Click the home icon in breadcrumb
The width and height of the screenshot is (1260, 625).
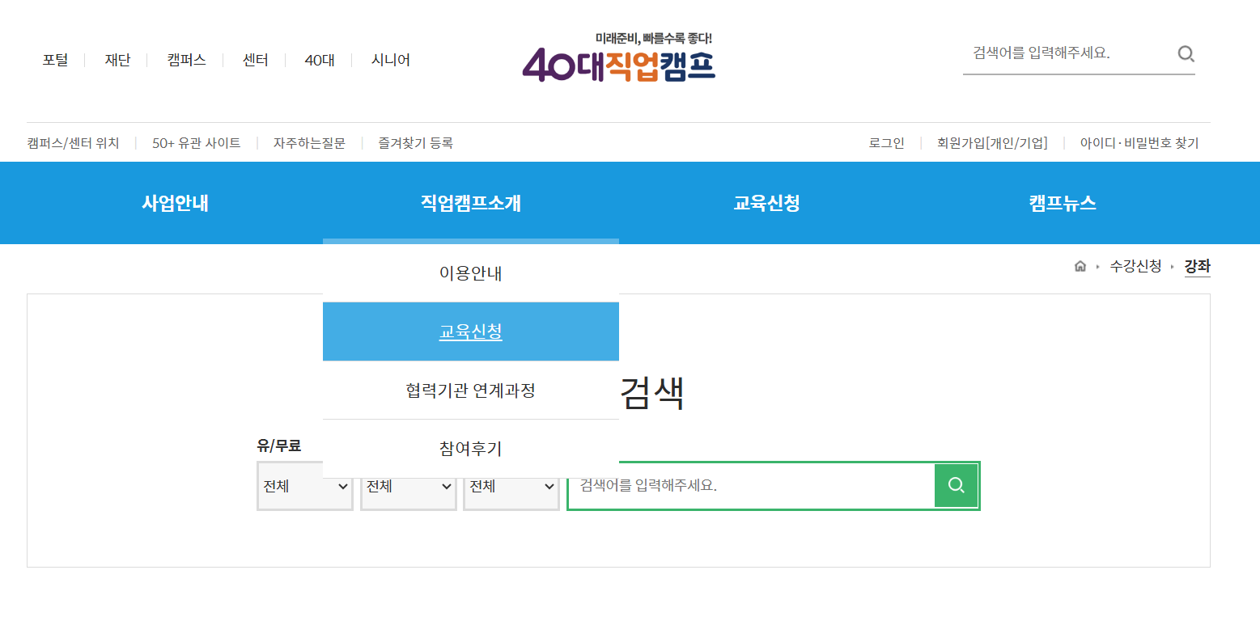pyautogui.click(x=1080, y=266)
